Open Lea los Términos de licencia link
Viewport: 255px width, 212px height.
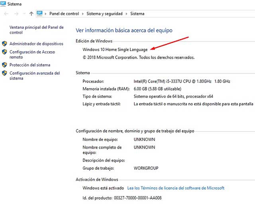tap(176, 188)
